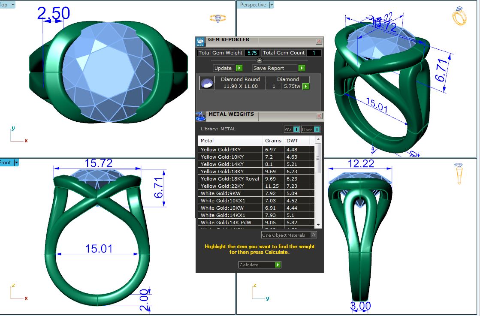Click the side-view ring icon in Right viewport
This screenshot has height=316, width=480.
(x=459, y=173)
